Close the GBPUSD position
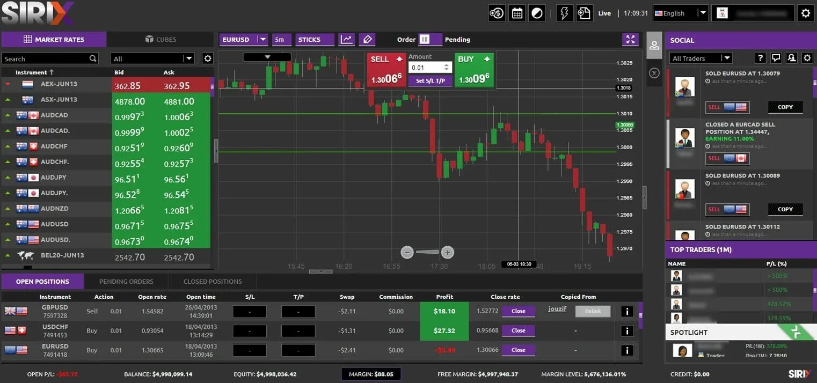This screenshot has height=383, width=817. (x=519, y=311)
